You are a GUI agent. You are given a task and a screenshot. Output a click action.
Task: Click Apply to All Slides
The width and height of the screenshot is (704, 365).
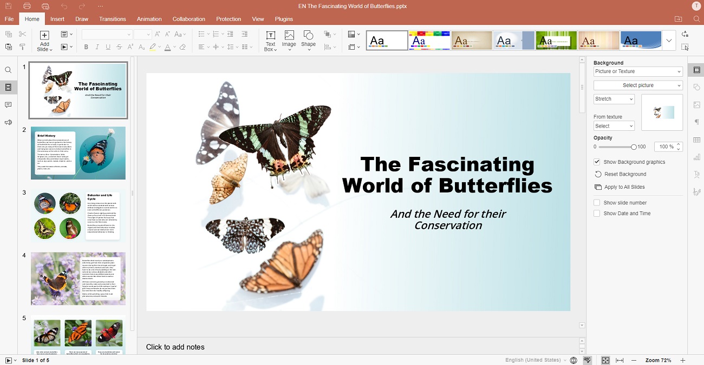[624, 187]
